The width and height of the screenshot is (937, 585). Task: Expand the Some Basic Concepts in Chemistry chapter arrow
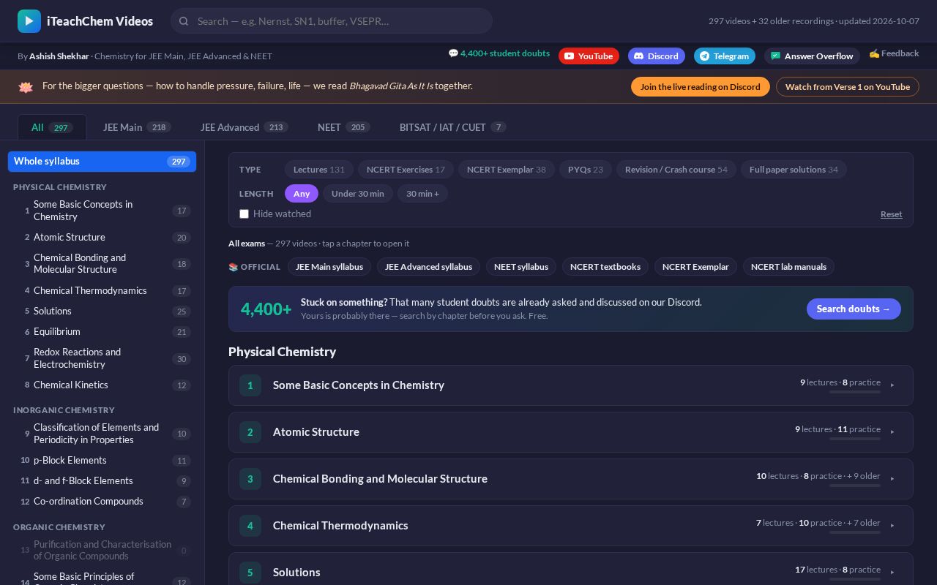[x=892, y=385]
